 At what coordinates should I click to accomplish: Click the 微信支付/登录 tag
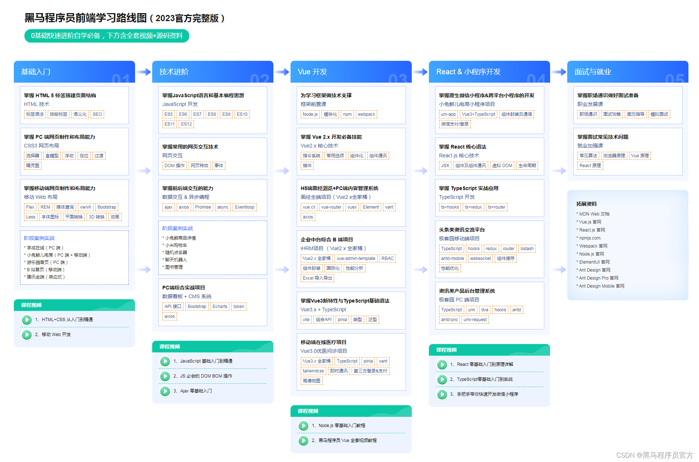(455, 124)
